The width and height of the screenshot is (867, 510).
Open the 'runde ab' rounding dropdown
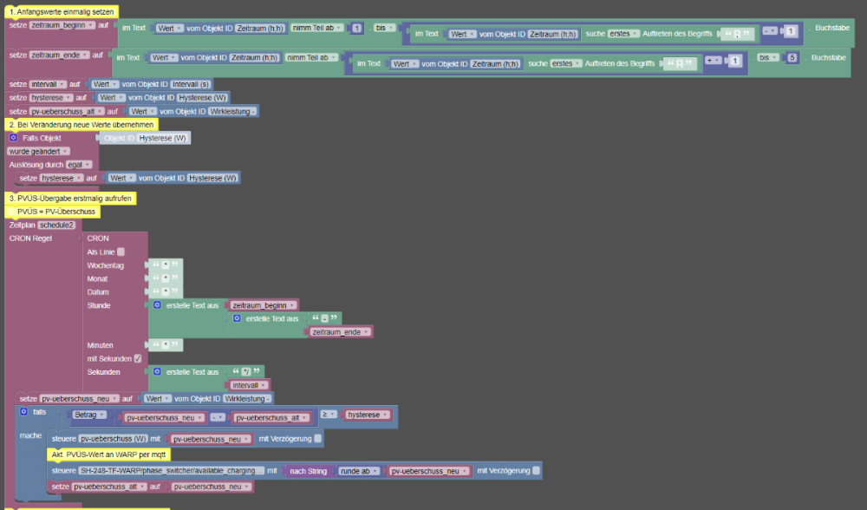point(358,470)
